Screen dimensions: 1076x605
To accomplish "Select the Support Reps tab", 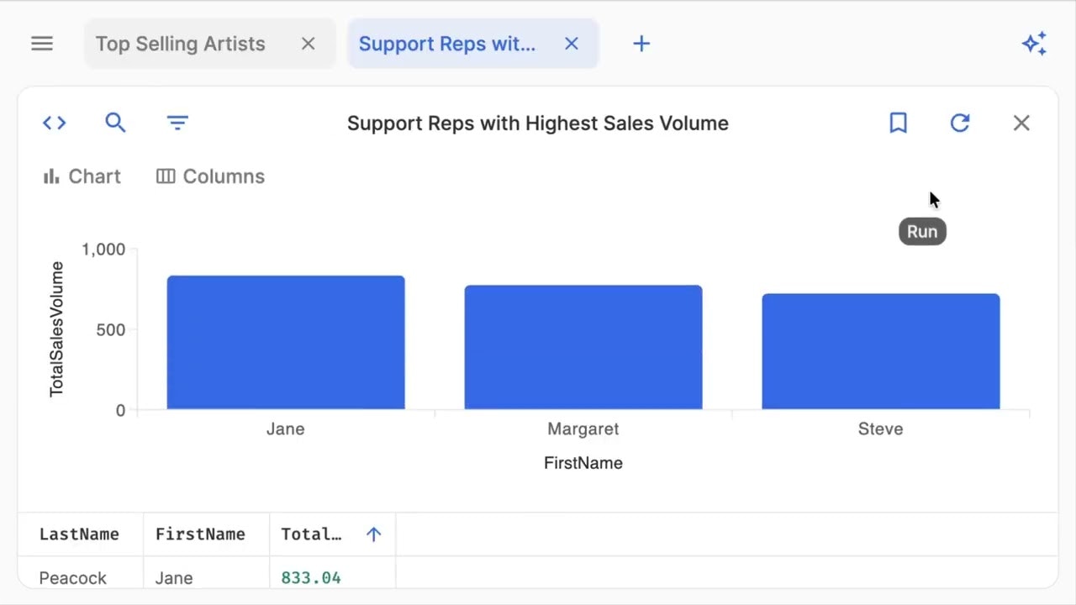I will [447, 44].
